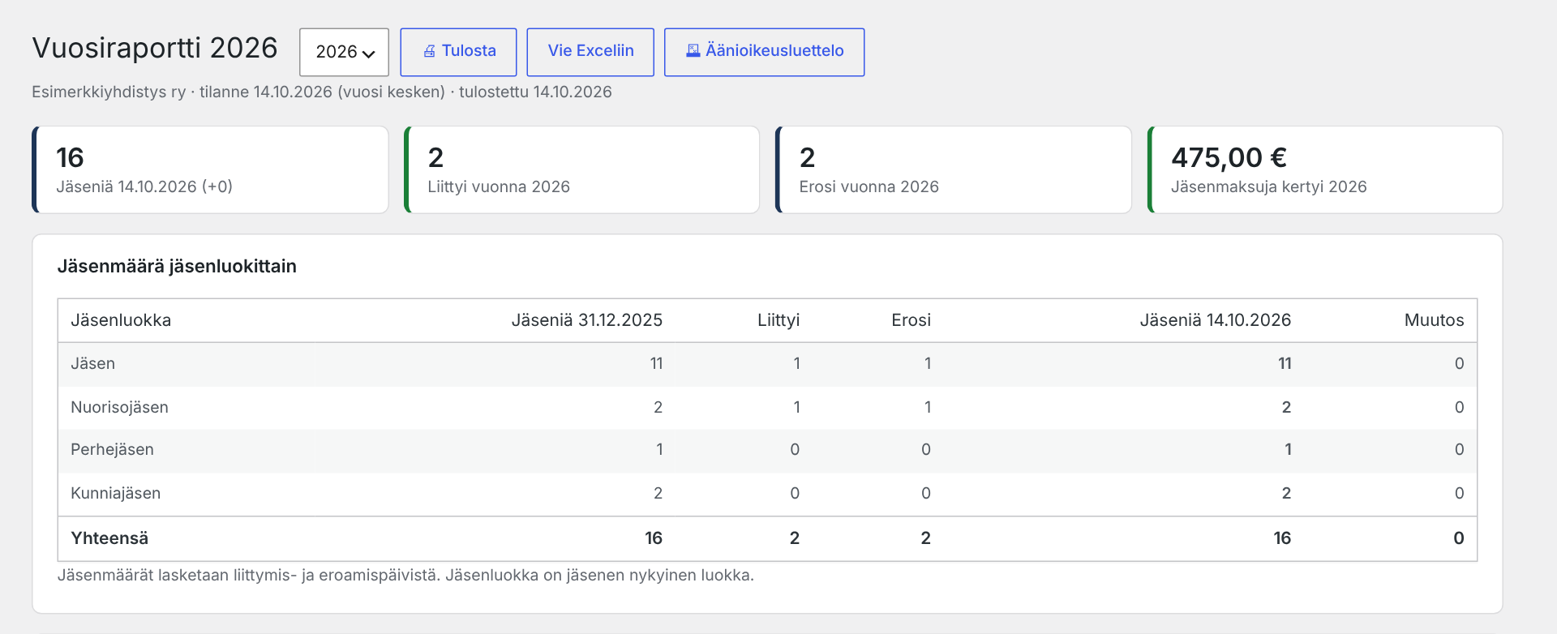
Task: Open the Äänioikeusluettelo voter list
Action: pos(764,52)
